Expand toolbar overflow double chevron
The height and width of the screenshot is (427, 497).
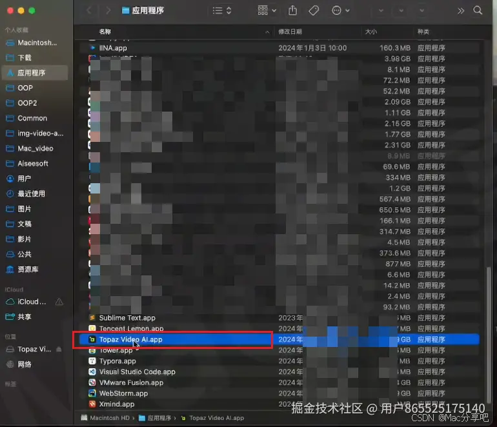click(x=461, y=11)
